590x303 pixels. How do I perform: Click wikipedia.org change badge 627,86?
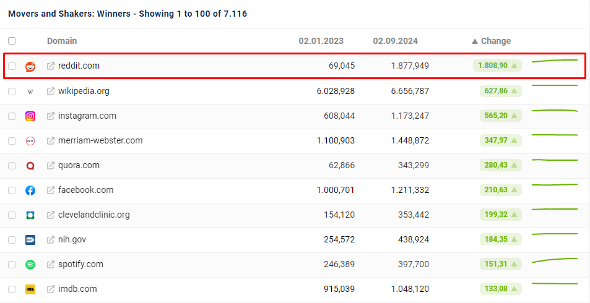(x=501, y=91)
